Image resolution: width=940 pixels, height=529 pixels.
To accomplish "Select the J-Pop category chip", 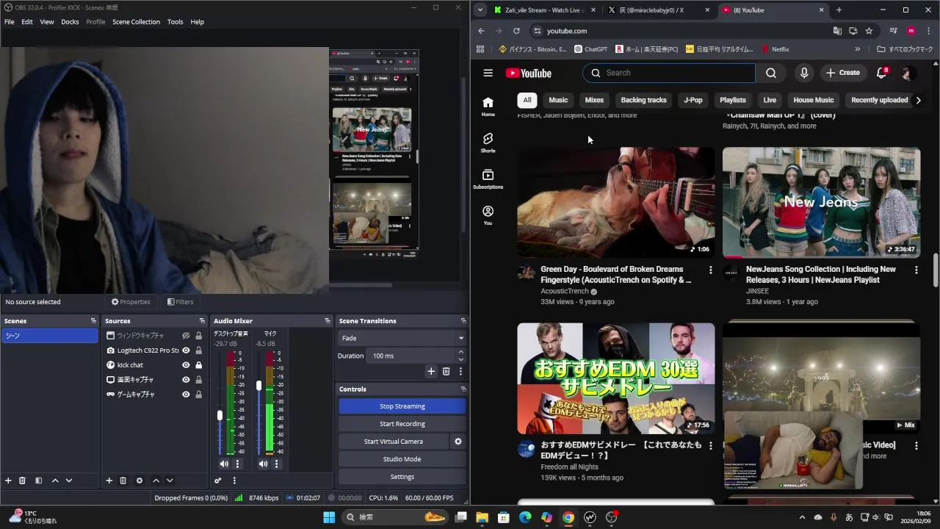I will [693, 100].
